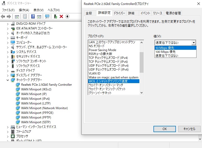Expand the プロセッサ node
Screen dimensions: 202x148
tap(8, 136)
